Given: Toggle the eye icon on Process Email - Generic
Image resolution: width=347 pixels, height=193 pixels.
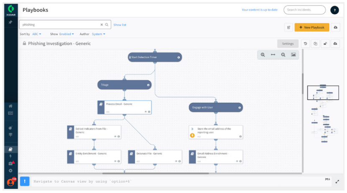Looking at the screenshot, I should click(145, 112).
